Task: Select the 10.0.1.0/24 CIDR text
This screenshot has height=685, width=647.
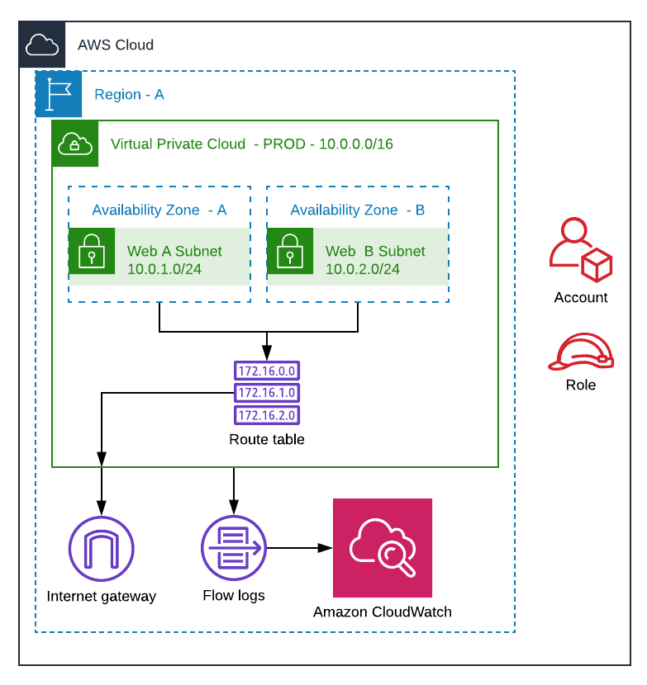Action: click(164, 269)
